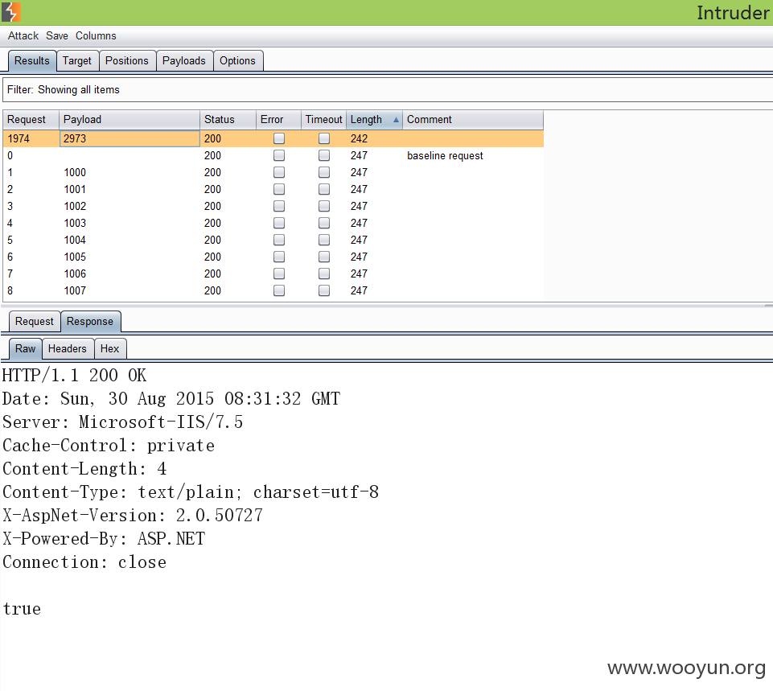Toggle Error checkbox for payload 1004 row
This screenshot has height=691, width=773.
279,240
